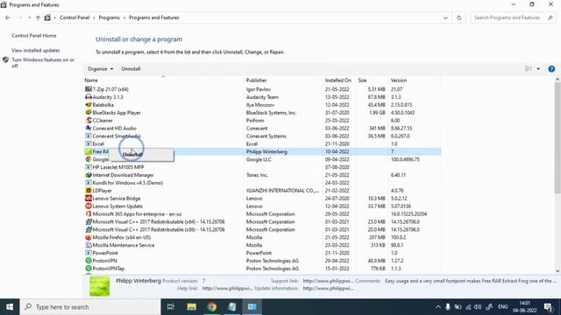This screenshot has height=315, width=561.
Task: Select the PowerPoint program row
Action: 263,253
